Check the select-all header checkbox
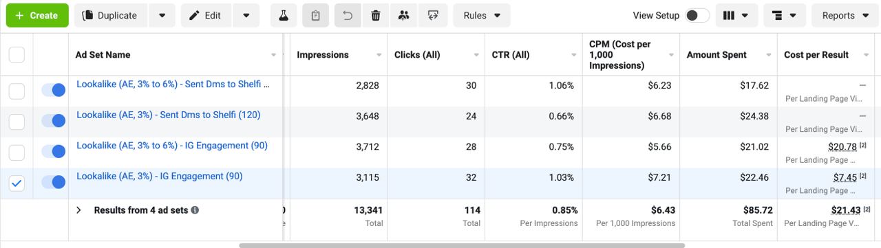 tap(17, 55)
